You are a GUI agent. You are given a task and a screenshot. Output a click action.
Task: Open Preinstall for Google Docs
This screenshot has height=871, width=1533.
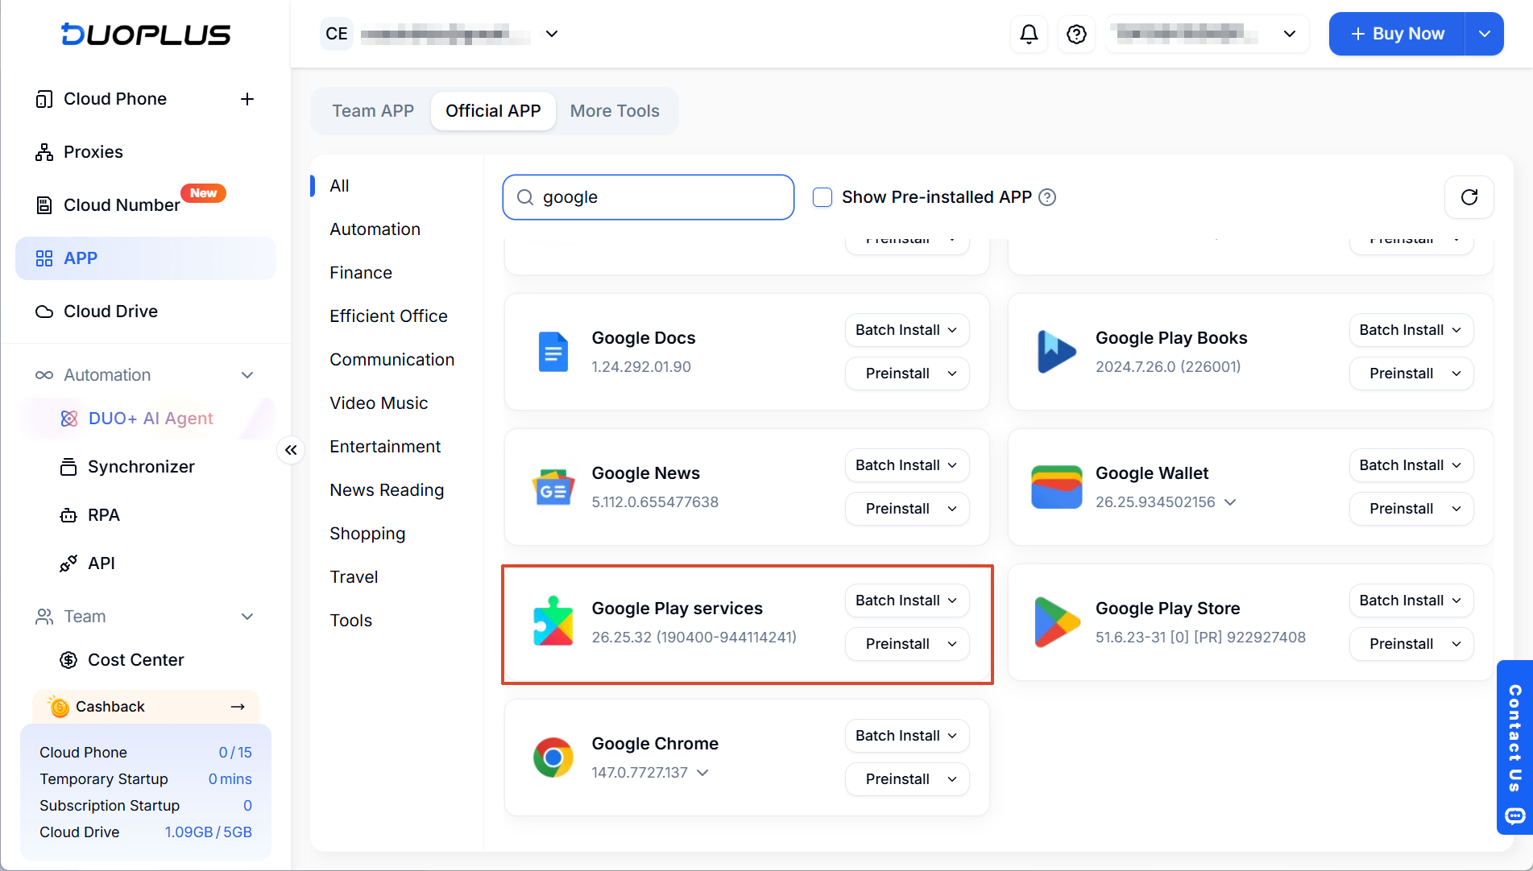907,374
